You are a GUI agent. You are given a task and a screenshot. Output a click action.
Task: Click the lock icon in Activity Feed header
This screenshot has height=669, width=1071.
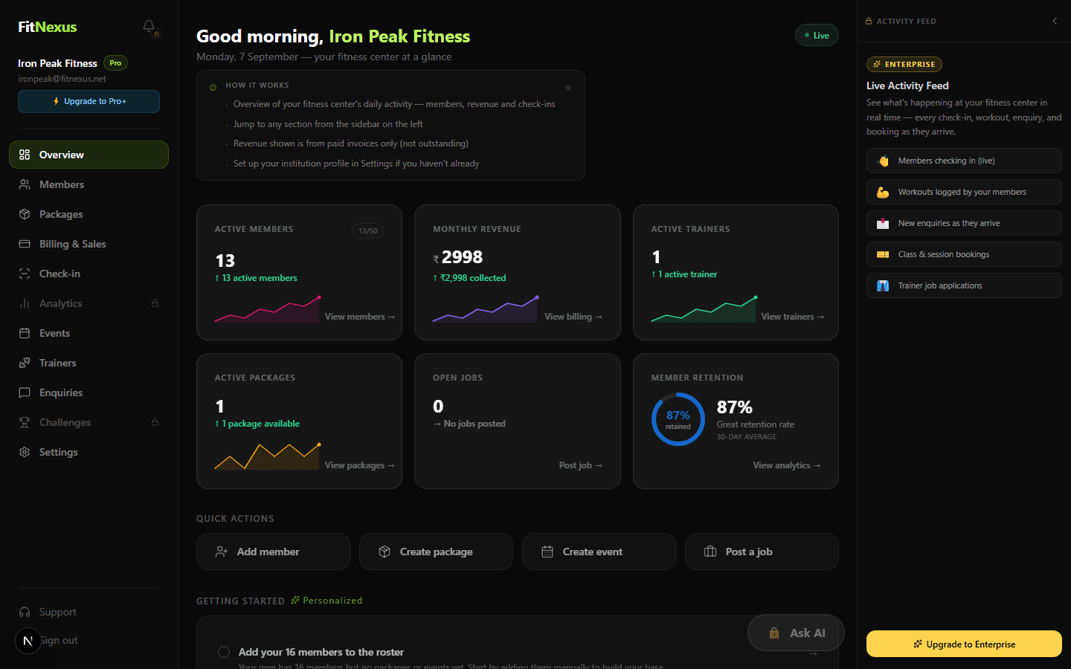click(x=869, y=21)
